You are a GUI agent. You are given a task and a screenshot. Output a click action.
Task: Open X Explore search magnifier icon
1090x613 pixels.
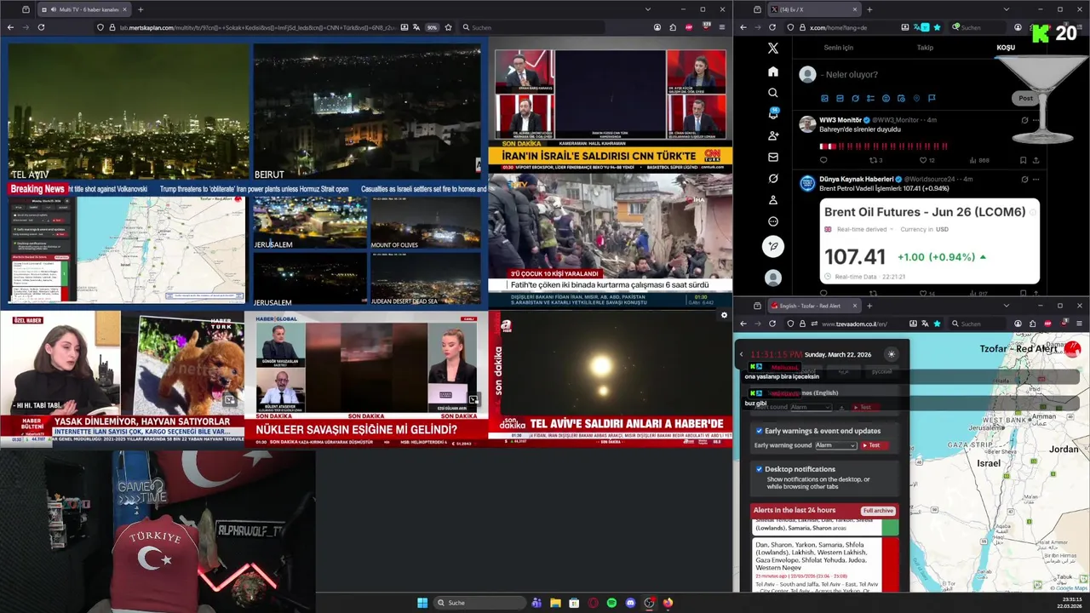pos(772,93)
